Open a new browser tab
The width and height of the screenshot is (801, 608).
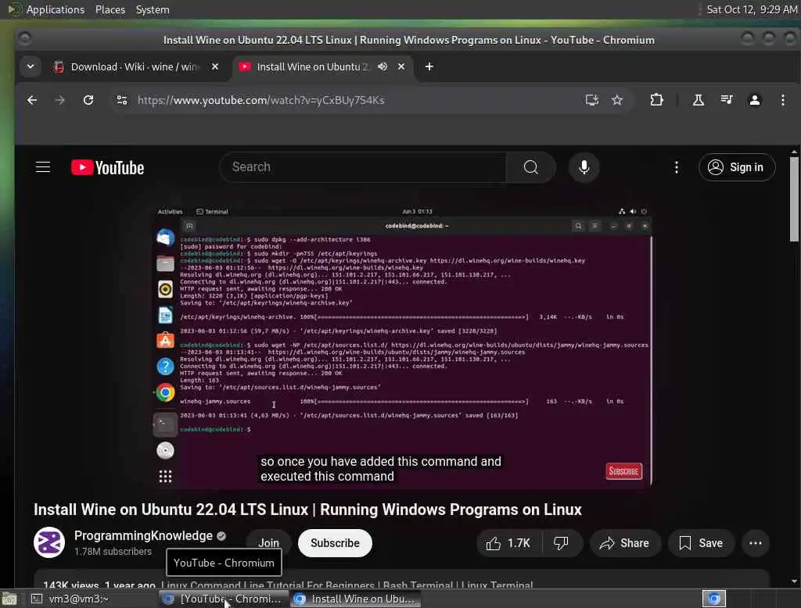[x=429, y=67]
